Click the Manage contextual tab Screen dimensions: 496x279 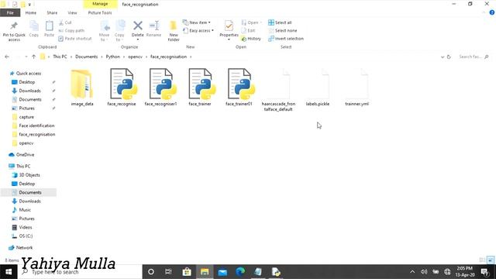(x=100, y=4)
